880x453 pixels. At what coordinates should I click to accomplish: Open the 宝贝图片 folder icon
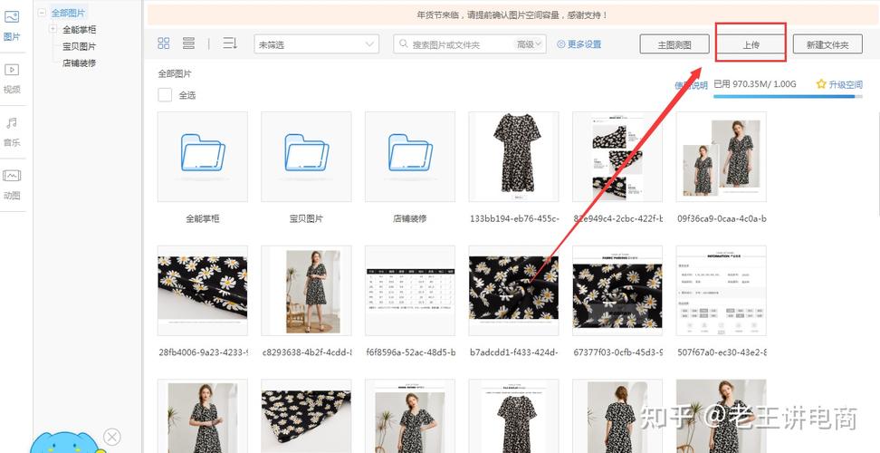(x=306, y=152)
